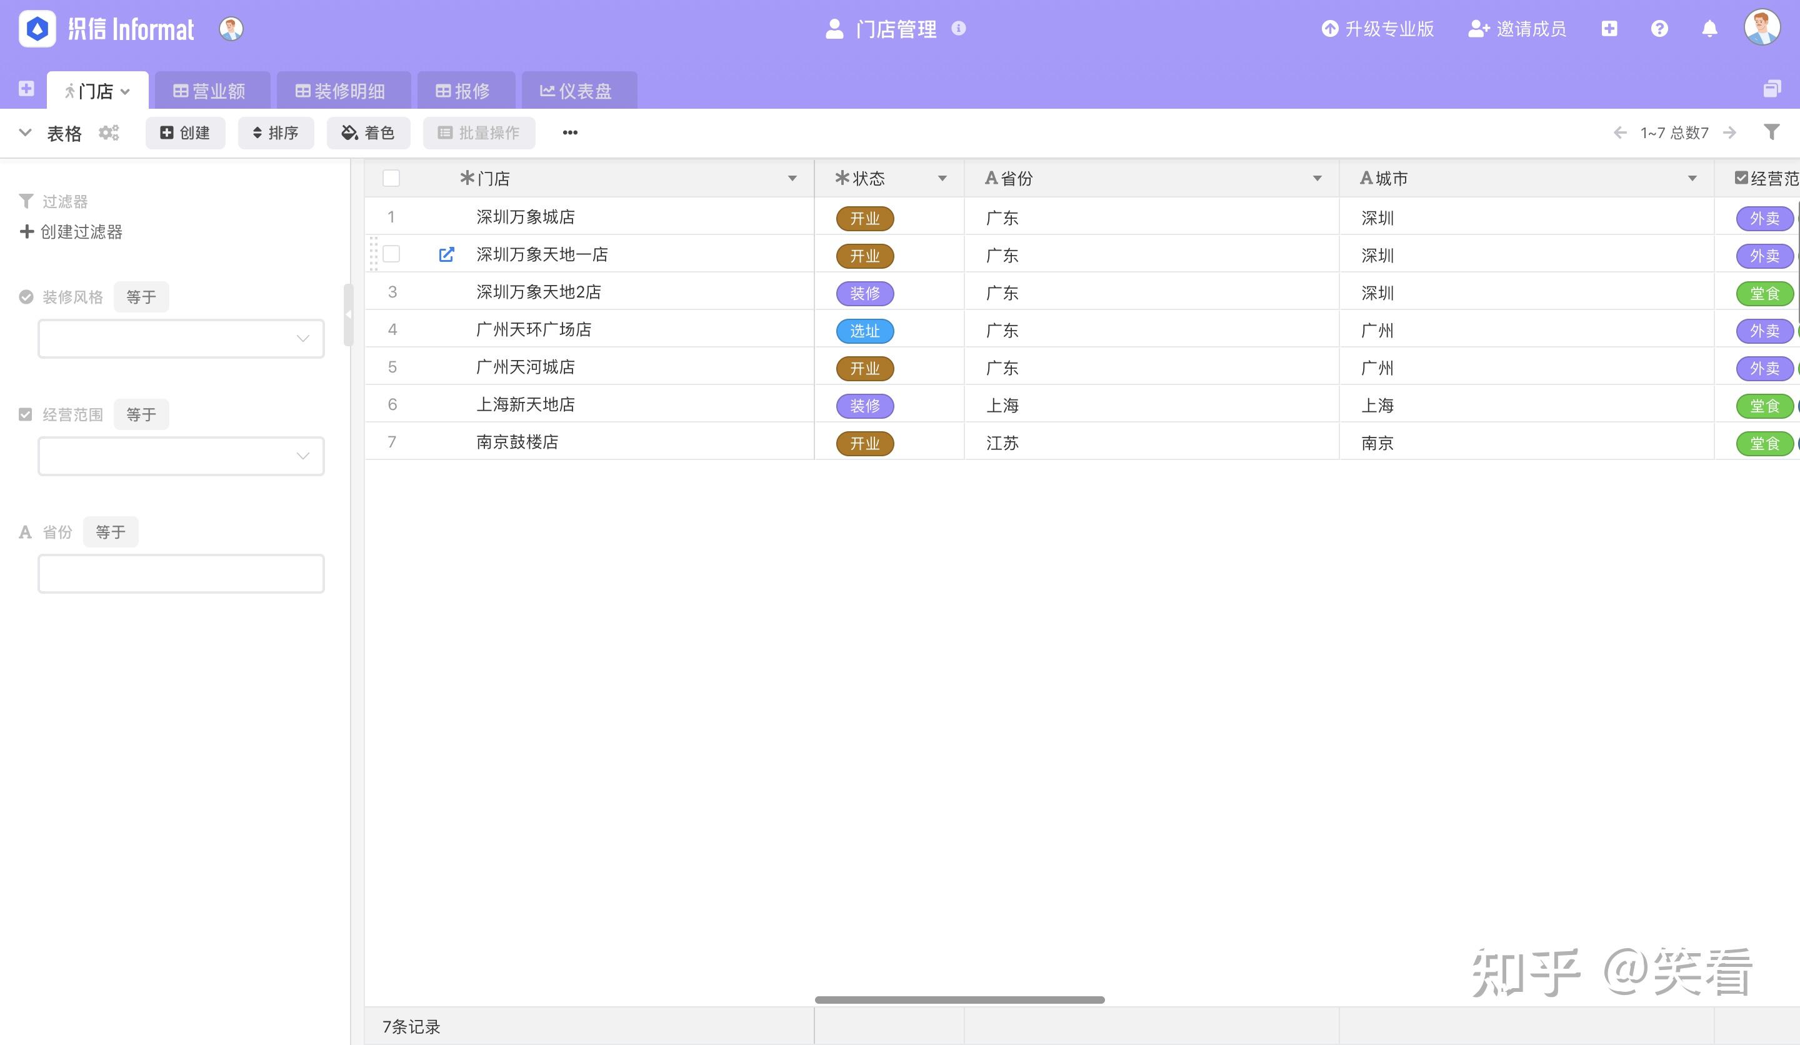Open the 城市 column header dropdown

pyautogui.click(x=1692, y=179)
